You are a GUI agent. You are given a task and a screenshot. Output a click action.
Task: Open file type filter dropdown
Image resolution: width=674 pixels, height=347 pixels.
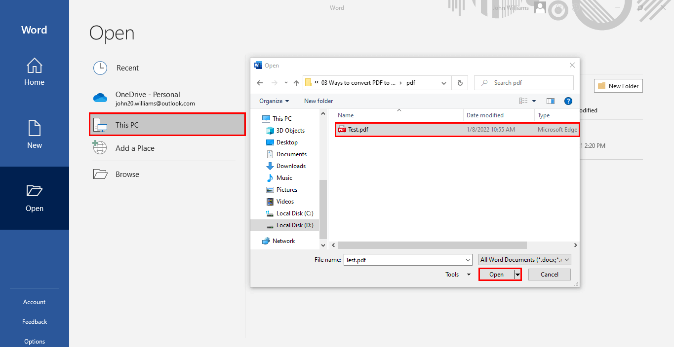525,260
